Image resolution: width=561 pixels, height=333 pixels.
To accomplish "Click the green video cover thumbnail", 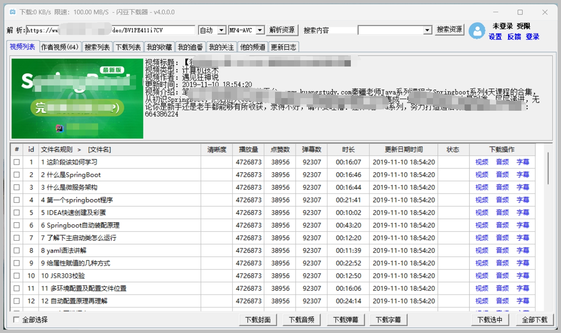I will (x=77, y=99).
